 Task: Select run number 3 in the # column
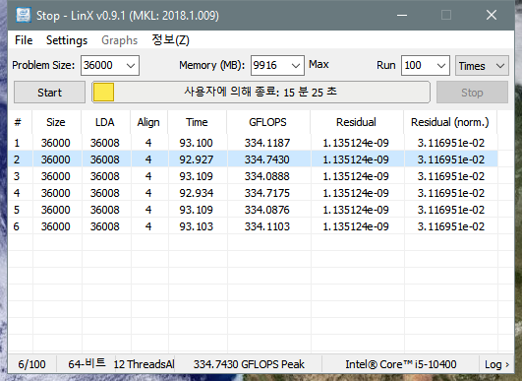pos(17,176)
